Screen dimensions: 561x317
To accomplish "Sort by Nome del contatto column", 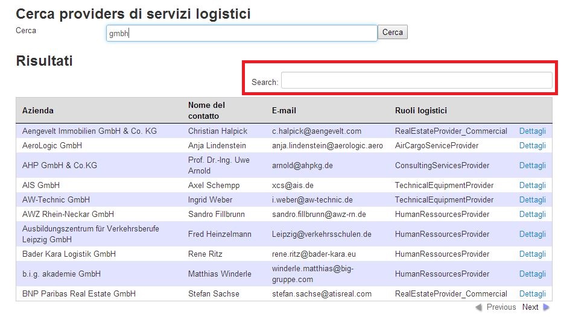I will pos(206,110).
